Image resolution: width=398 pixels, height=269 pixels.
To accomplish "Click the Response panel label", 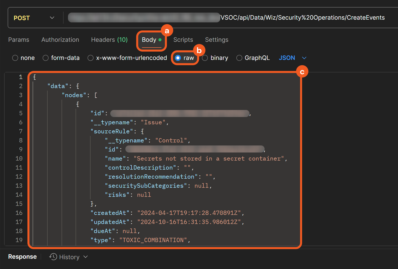I will [22, 257].
